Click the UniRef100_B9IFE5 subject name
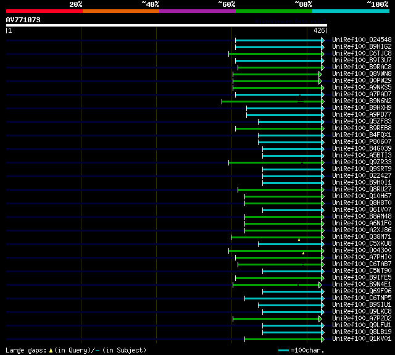The height and width of the screenshot is (355, 395). click(362, 278)
